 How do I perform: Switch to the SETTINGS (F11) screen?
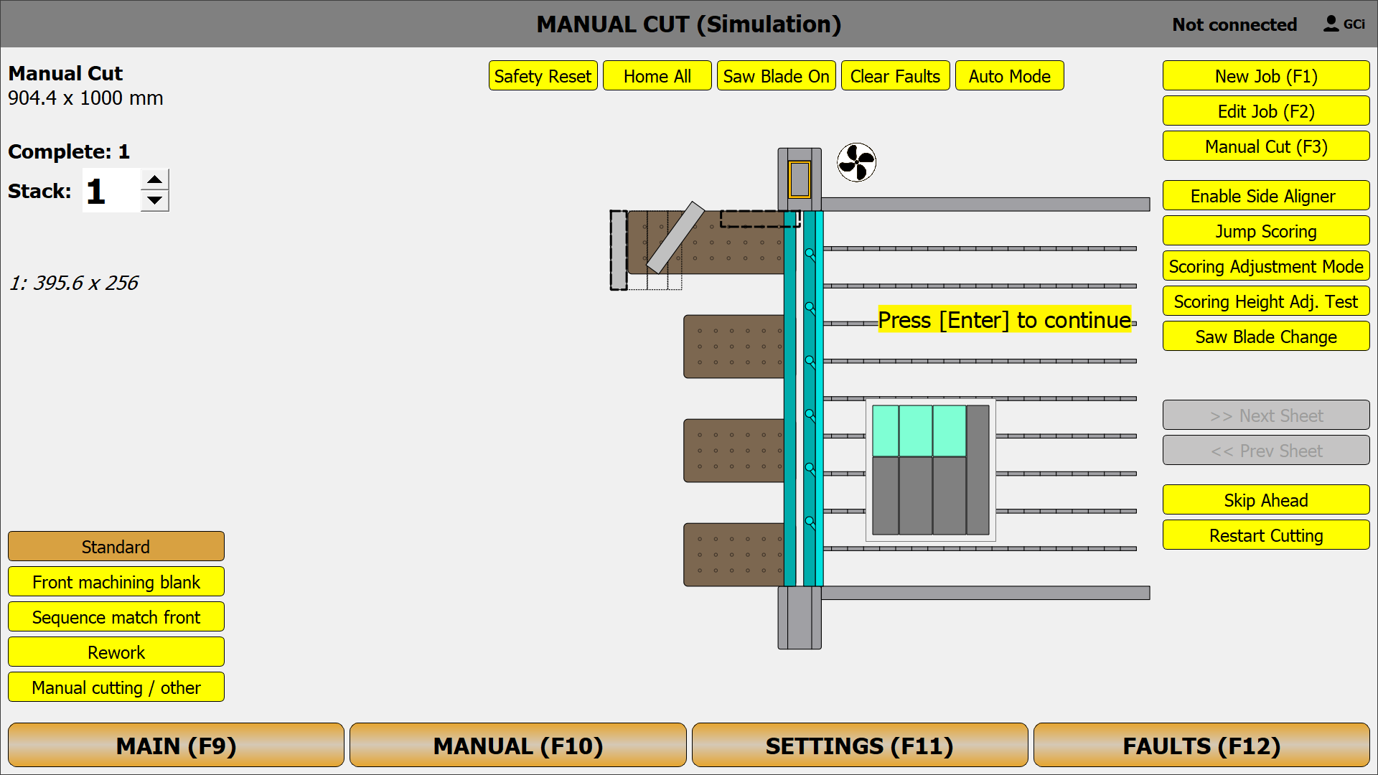(858, 745)
